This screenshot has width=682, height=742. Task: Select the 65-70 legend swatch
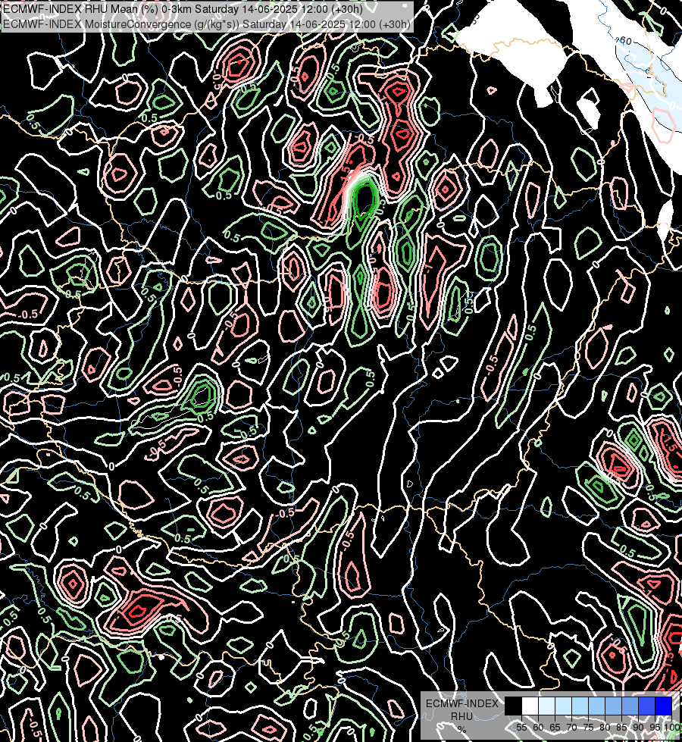[x=563, y=706]
